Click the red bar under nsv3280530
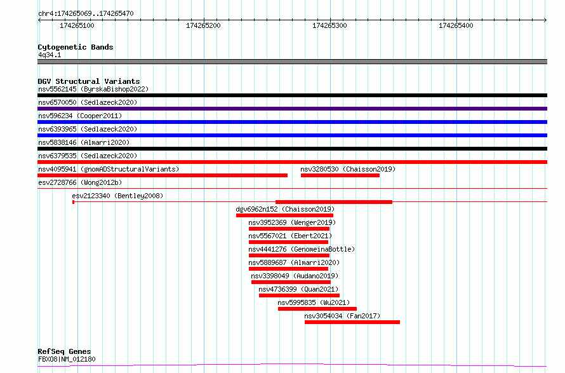 coord(340,175)
